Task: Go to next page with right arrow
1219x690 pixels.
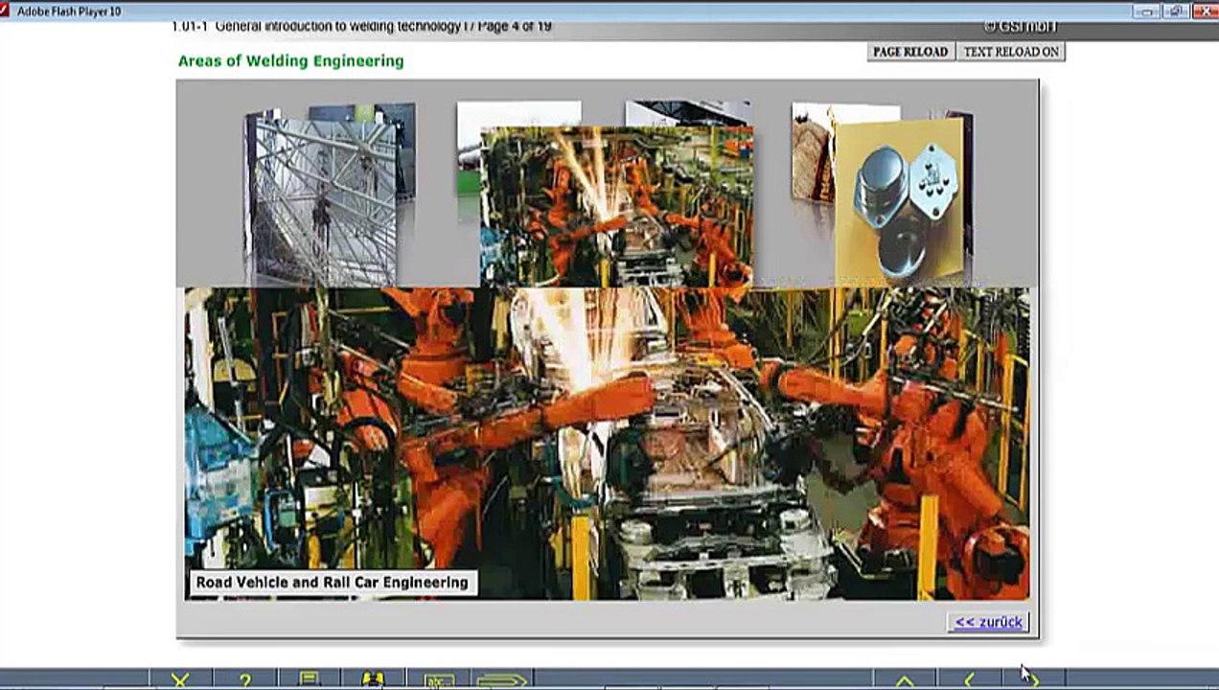Action: click(x=1033, y=680)
